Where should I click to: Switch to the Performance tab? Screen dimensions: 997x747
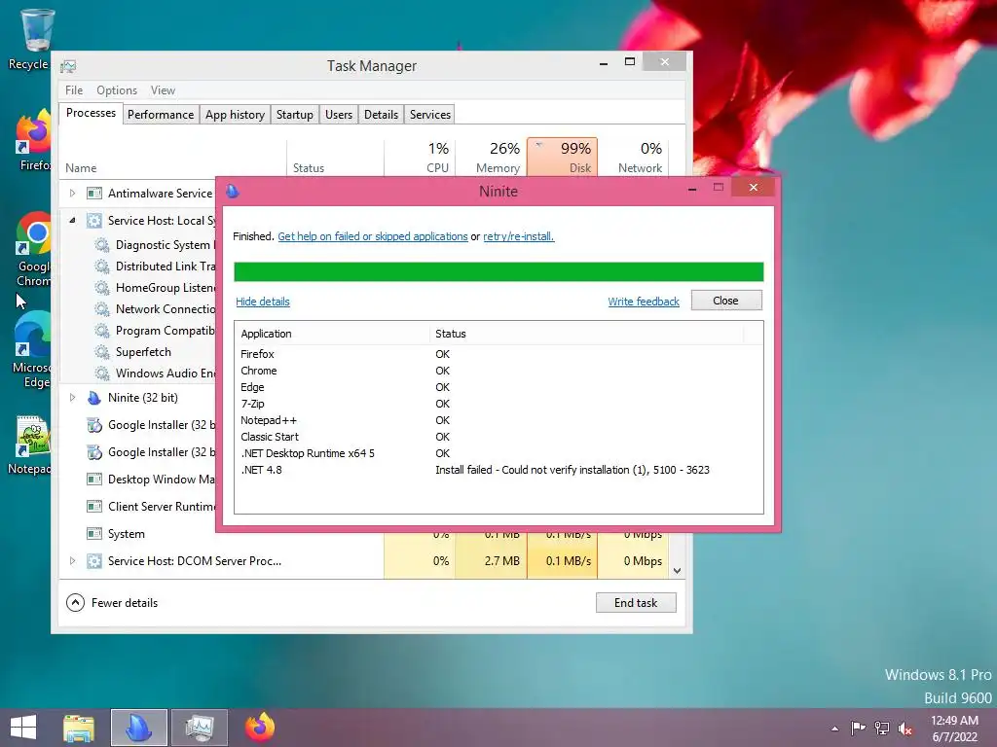(x=161, y=115)
